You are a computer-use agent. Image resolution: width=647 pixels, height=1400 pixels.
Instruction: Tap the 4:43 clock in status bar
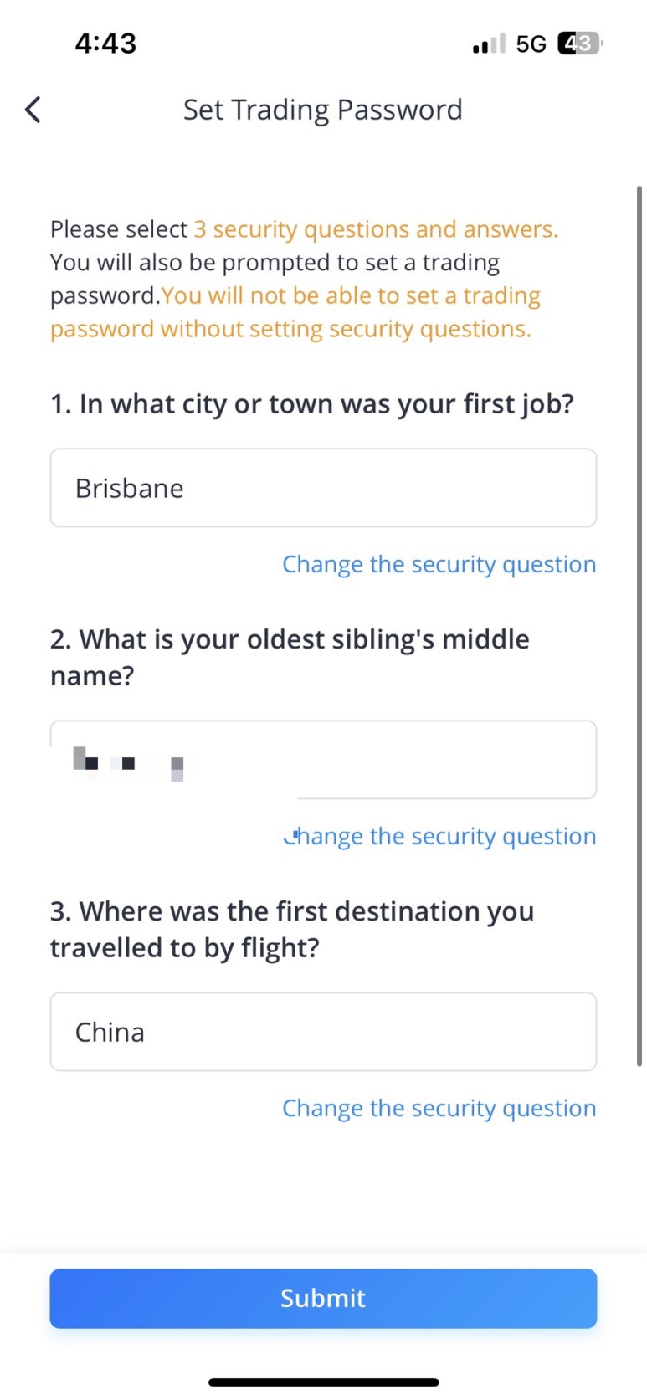[105, 43]
